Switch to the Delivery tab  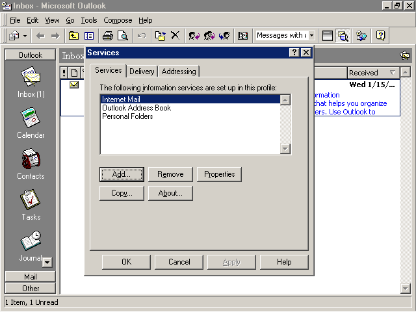142,71
